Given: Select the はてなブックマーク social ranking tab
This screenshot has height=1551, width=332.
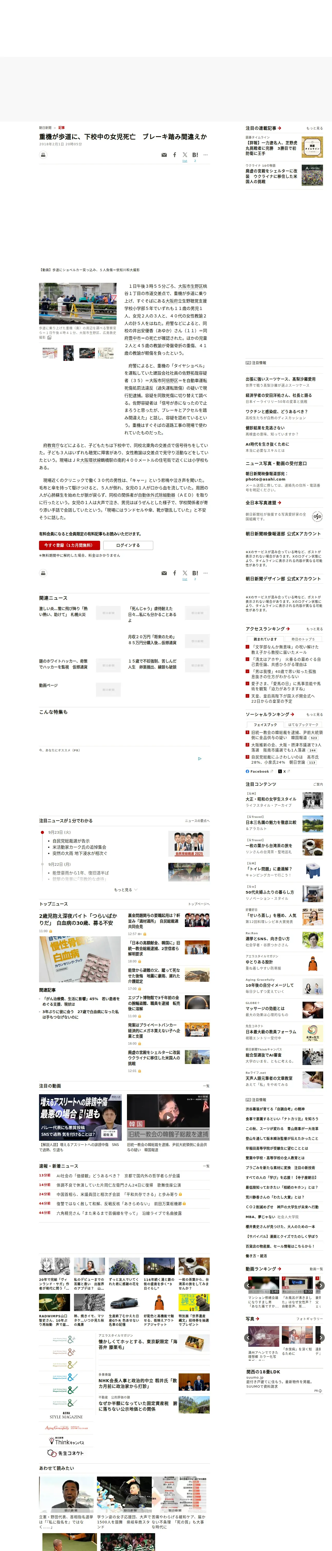Looking at the screenshot, I should click(303, 724).
